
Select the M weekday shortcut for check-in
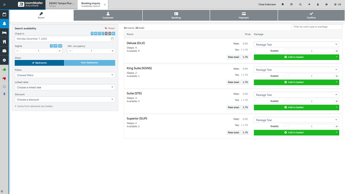(113, 33)
